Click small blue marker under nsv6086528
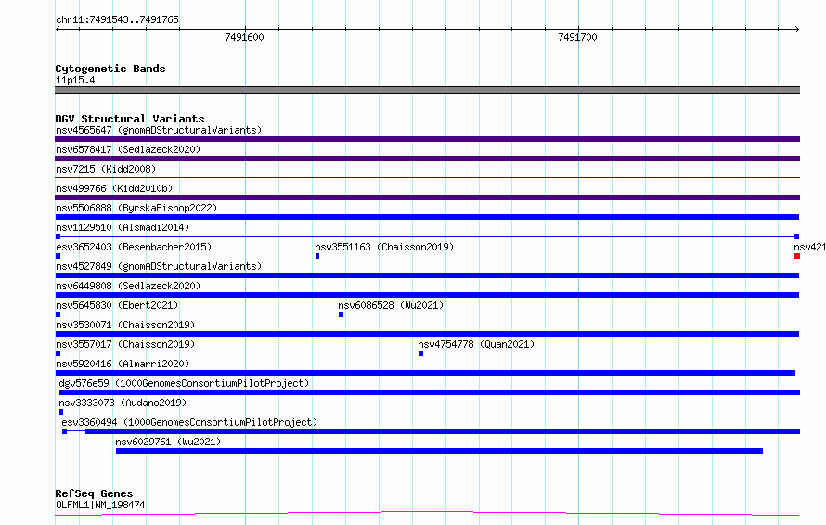 point(341,314)
